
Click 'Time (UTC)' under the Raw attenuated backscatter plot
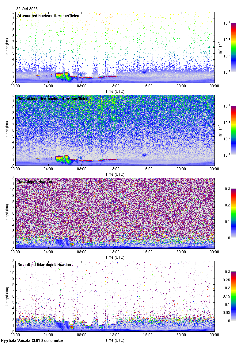pyautogui.click(x=115, y=174)
